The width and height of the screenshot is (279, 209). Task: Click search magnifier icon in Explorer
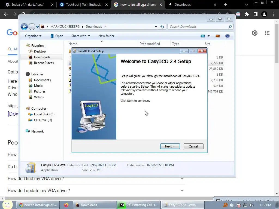coord(230,27)
